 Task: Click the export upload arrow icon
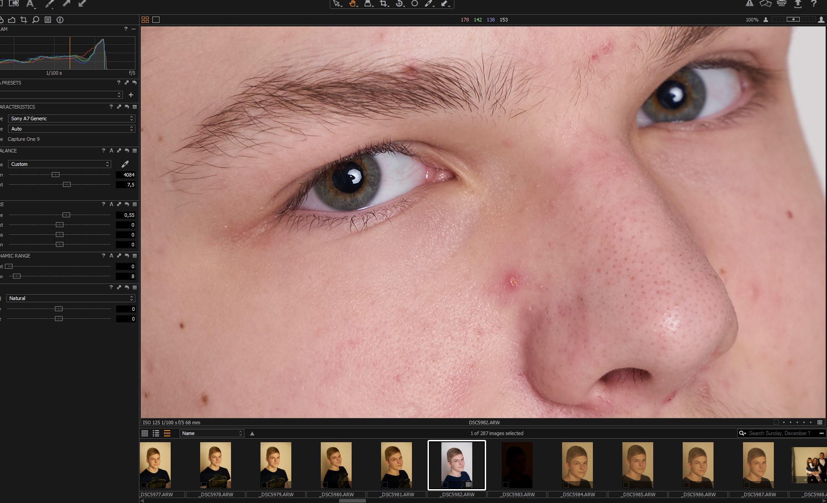(x=798, y=4)
